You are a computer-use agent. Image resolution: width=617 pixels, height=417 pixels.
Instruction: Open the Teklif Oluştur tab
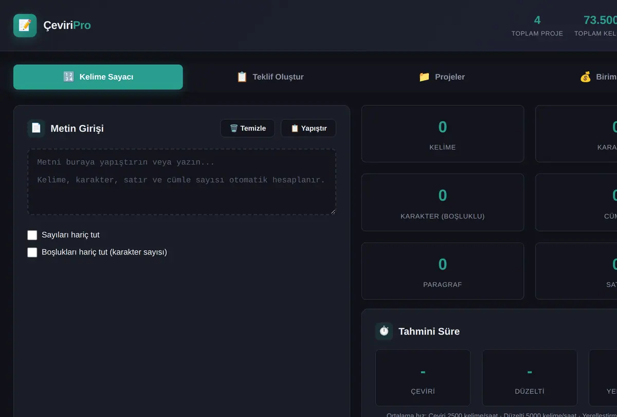270,77
